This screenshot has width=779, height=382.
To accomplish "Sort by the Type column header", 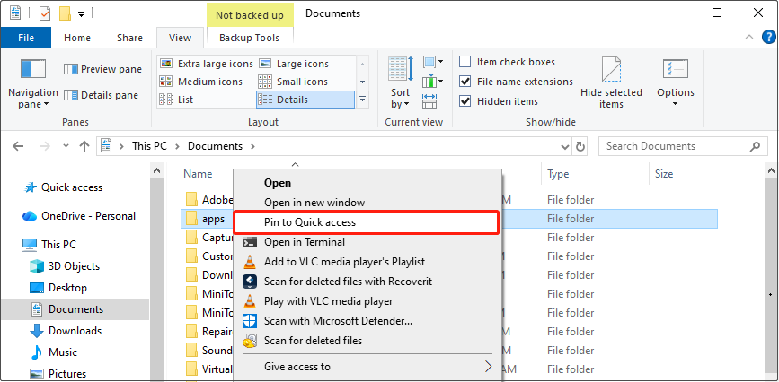I will point(558,174).
